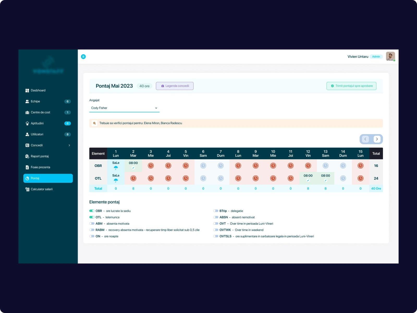Edit OTL 08:00 entry on 12 Vin
The height and width of the screenshot is (313, 417).
click(x=308, y=180)
